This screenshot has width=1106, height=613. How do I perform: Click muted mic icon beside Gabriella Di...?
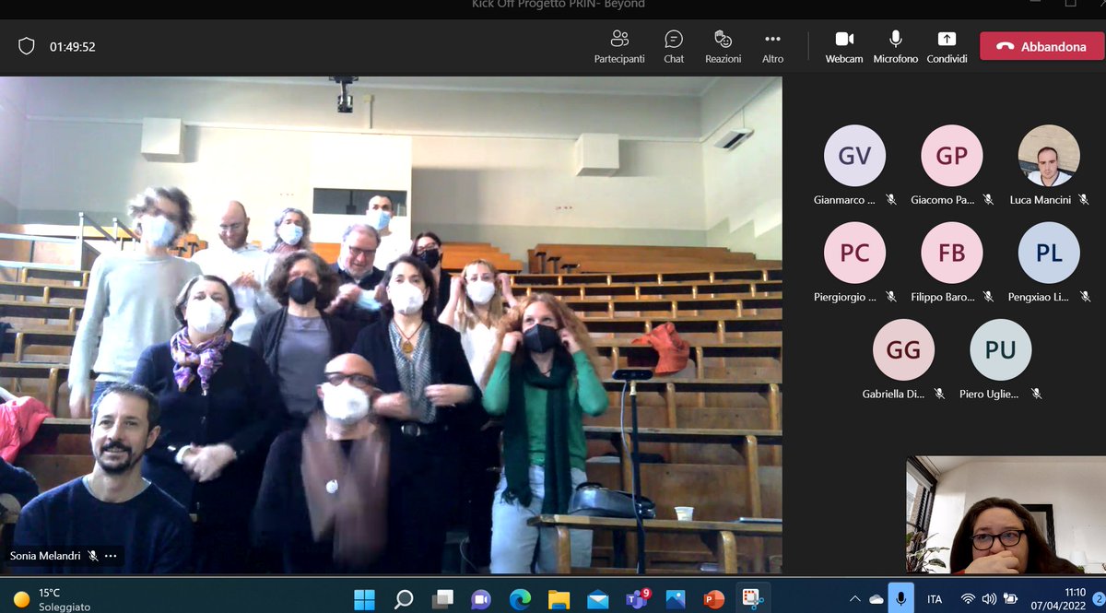tap(939, 394)
